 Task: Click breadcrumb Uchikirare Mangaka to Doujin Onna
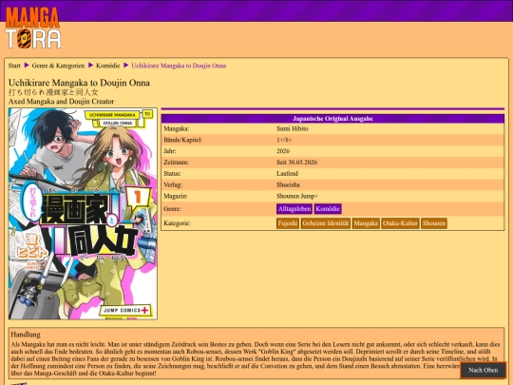point(179,66)
